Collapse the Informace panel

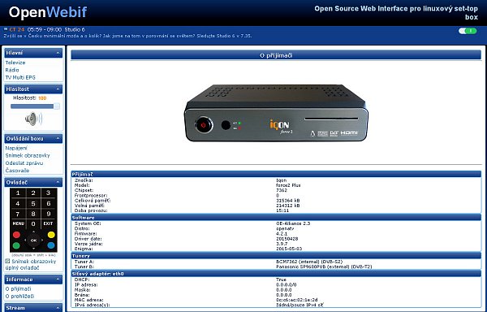(x=58, y=279)
